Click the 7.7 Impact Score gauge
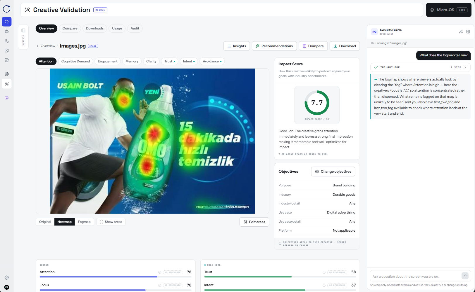 317,103
